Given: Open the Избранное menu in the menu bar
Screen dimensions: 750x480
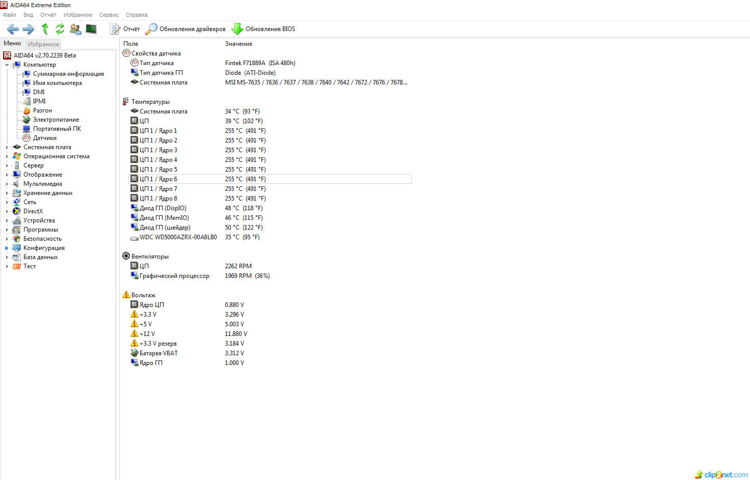Looking at the screenshot, I should click(78, 15).
